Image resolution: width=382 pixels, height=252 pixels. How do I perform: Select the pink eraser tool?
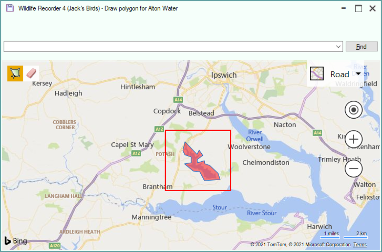pos(31,73)
